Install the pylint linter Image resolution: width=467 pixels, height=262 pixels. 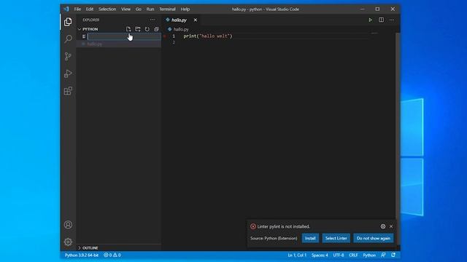(310, 238)
